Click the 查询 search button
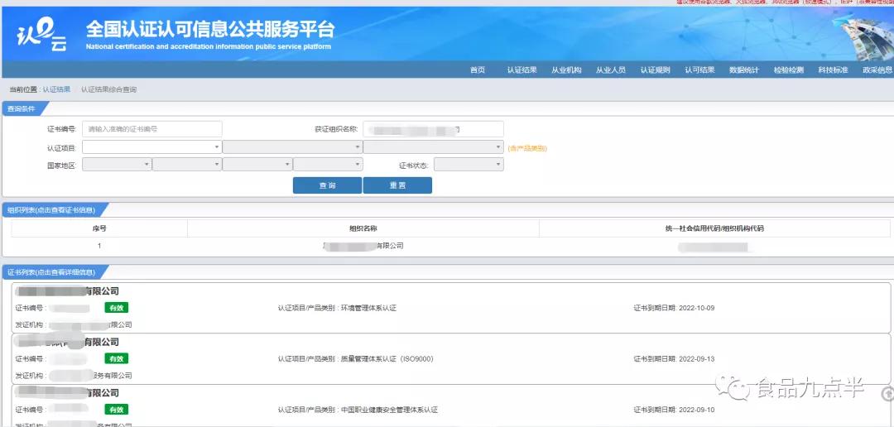This screenshot has height=427, width=894. [x=327, y=185]
